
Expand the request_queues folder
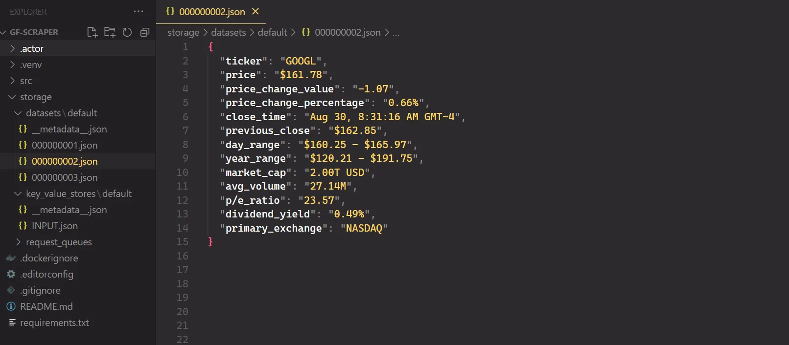click(59, 242)
